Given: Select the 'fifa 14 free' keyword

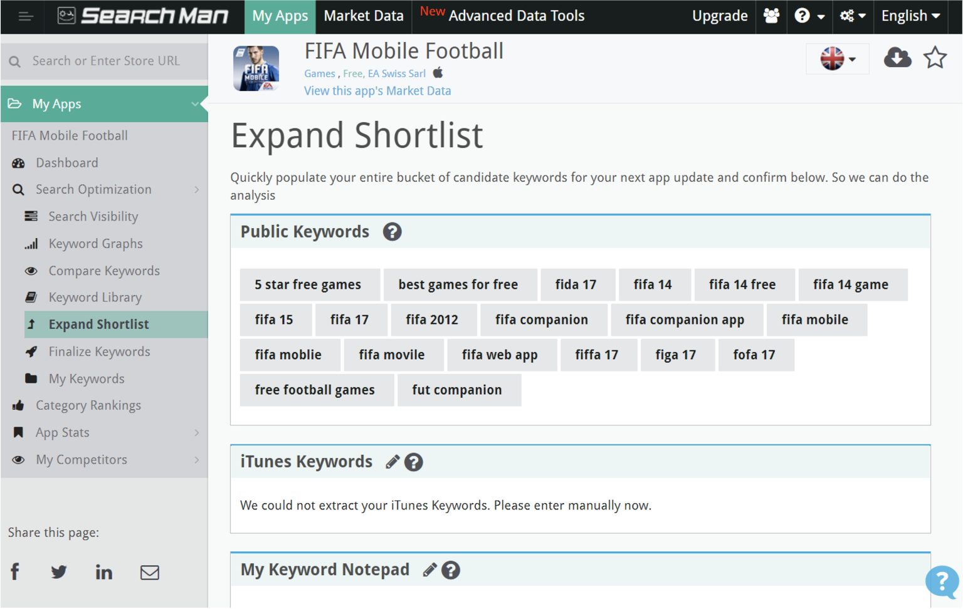Looking at the screenshot, I should click(744, 285).
